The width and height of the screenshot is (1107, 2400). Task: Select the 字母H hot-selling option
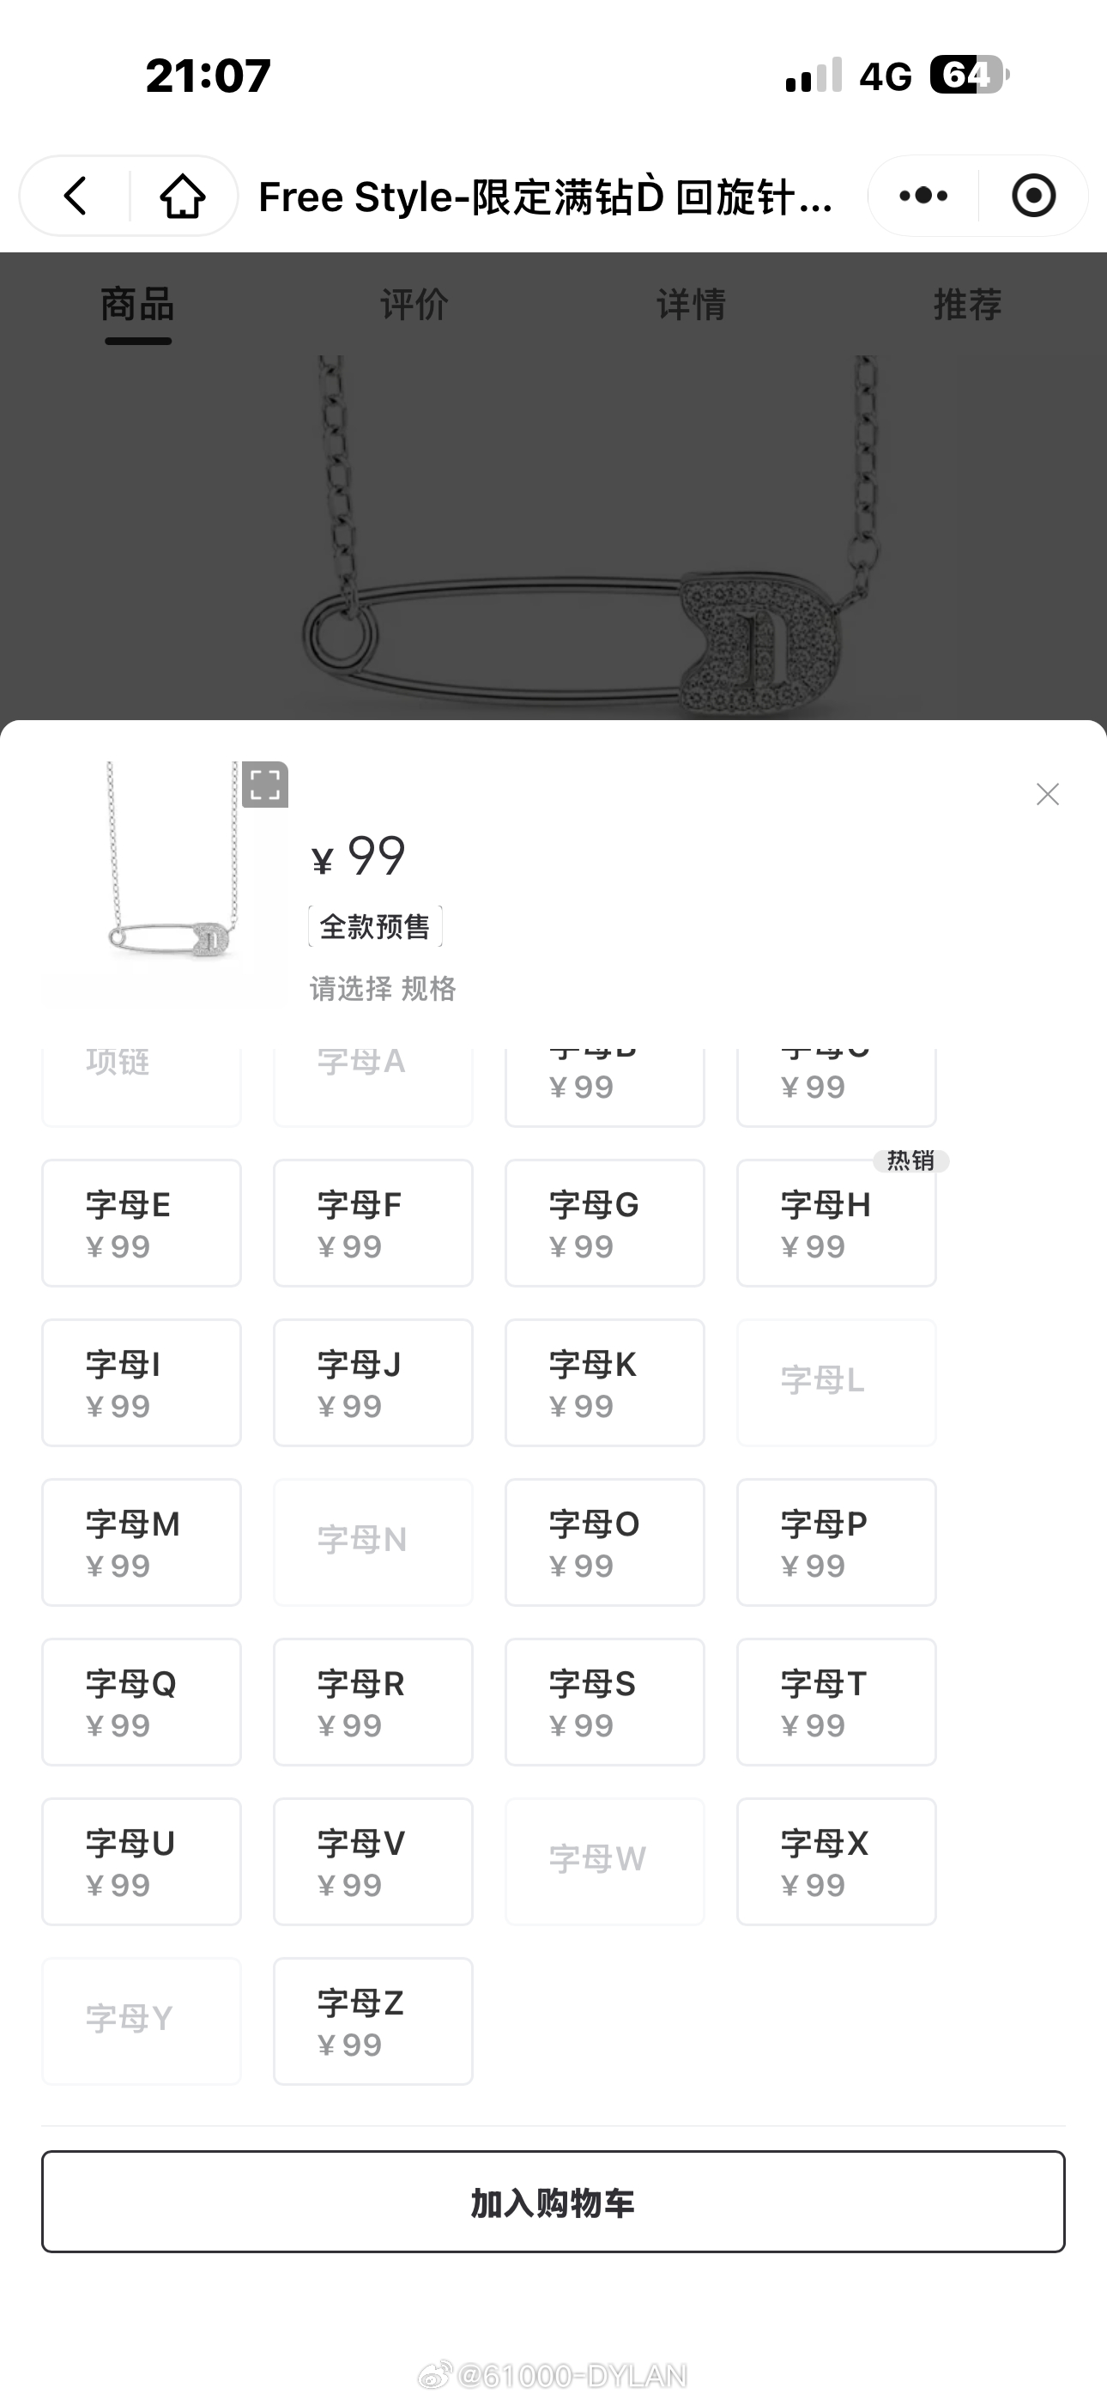pyautogui.click(x=837, y=1223)
